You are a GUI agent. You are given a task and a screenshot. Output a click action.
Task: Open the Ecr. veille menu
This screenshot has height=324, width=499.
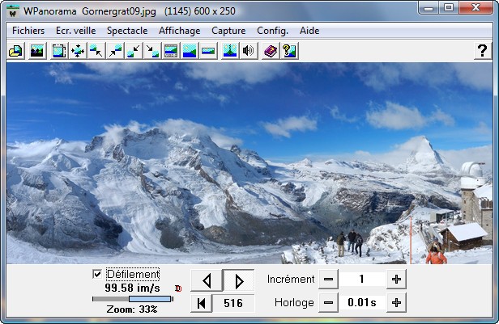pos(76,31)
